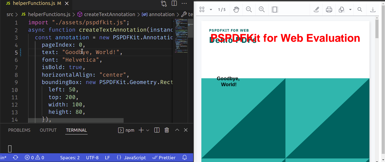Screen dimensions: 385x162
Task: Switch to the OUTPUT tab
Action: (48, 130)
